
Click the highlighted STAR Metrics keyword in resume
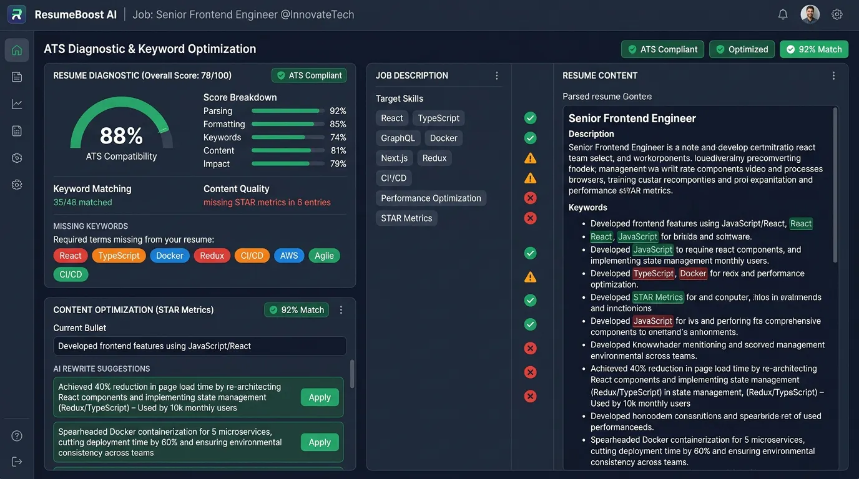click(658, 297)
